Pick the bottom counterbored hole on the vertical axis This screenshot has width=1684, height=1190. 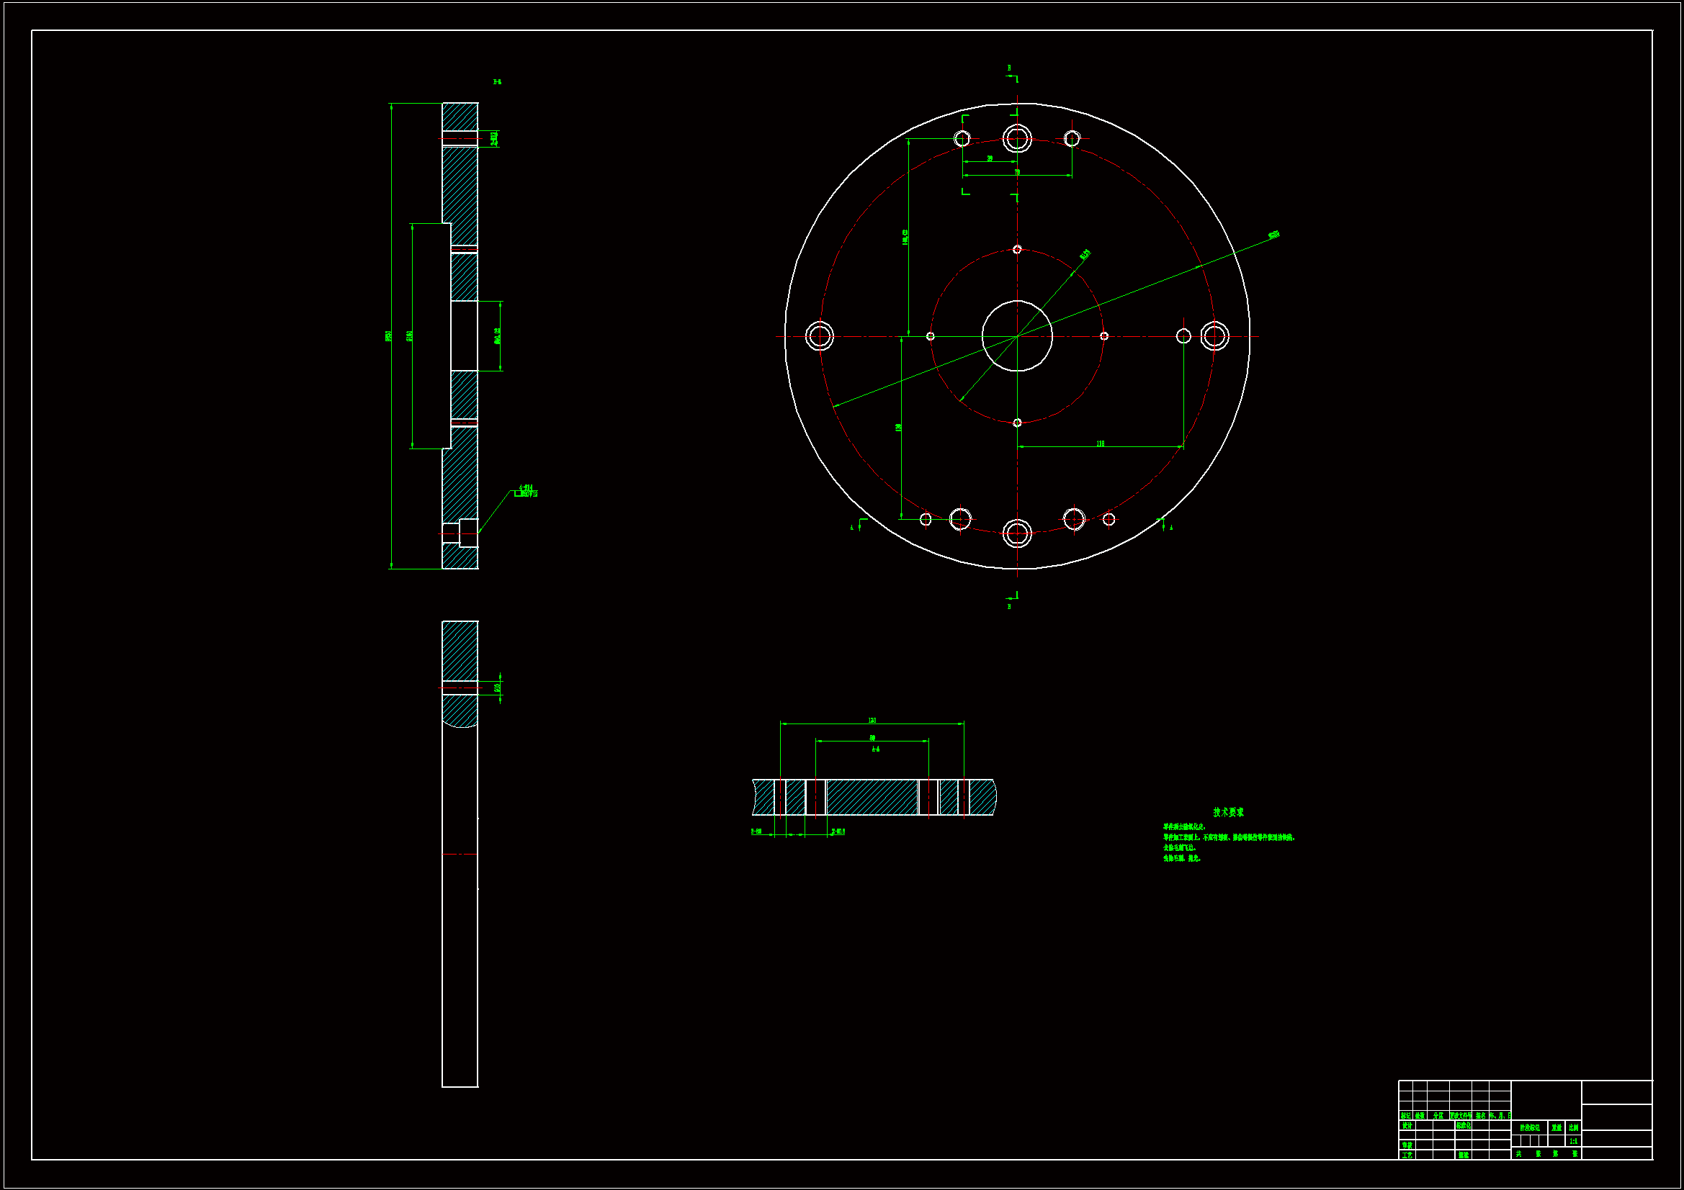tap(1016, 533)
